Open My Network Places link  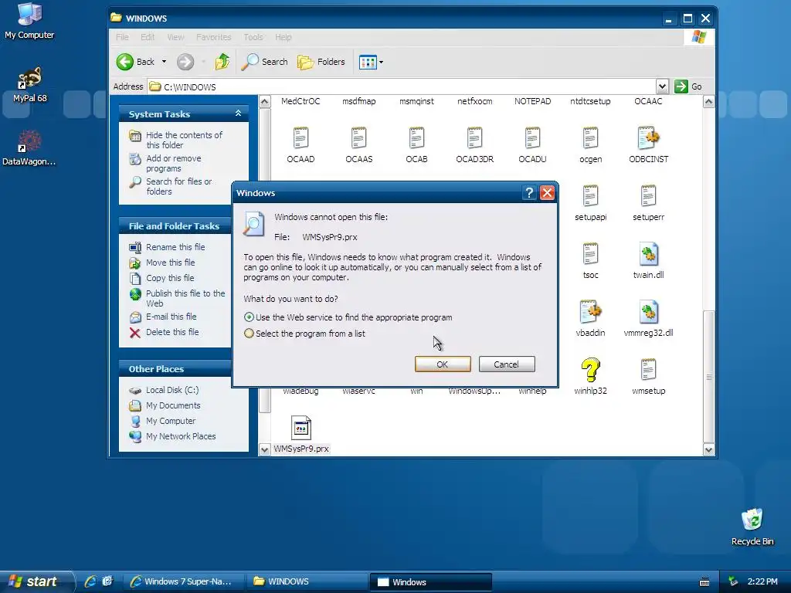181,437
